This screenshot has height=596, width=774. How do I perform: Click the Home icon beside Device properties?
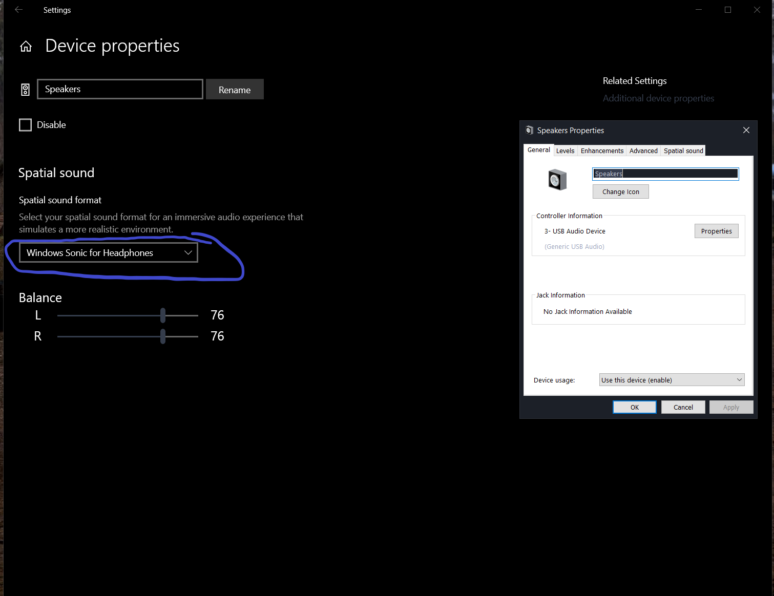click(26, 47)
